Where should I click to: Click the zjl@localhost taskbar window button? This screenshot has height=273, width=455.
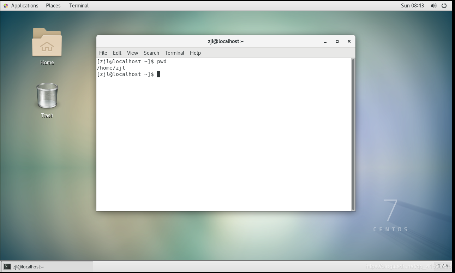point(47,267)
